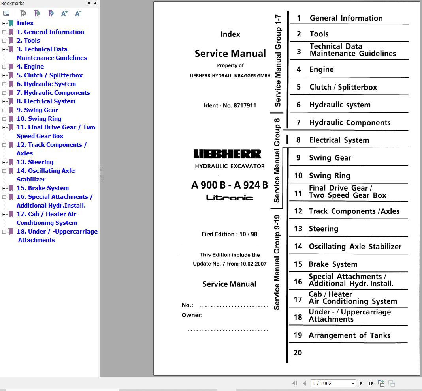Image resolution: width=422 pixels, height=391 pixels.
Task: Decrease bookmark font size with A-
Action: (78, 13)
